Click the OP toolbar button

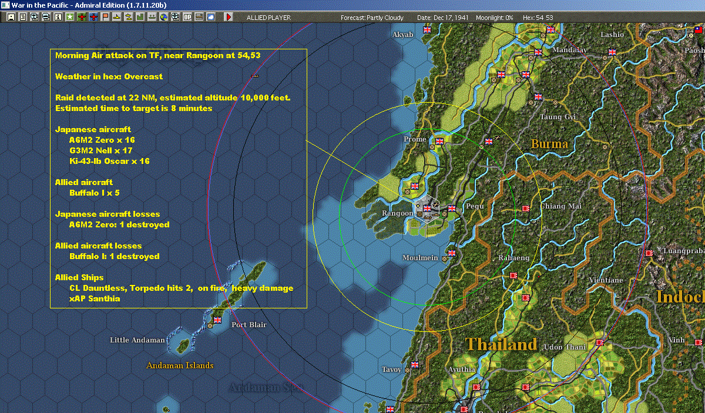(187, 17)
